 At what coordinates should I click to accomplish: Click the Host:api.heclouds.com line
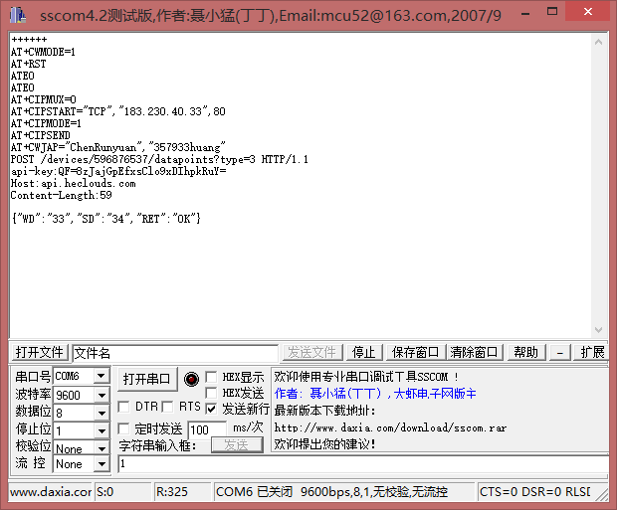pyautogui.click(x=74, y=183)
